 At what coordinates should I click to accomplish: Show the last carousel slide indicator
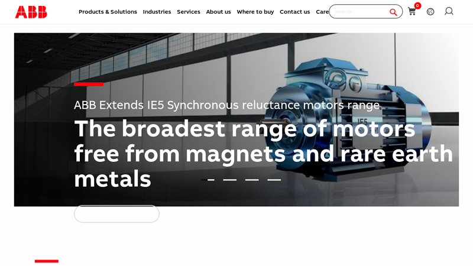[x=274, y=180]
